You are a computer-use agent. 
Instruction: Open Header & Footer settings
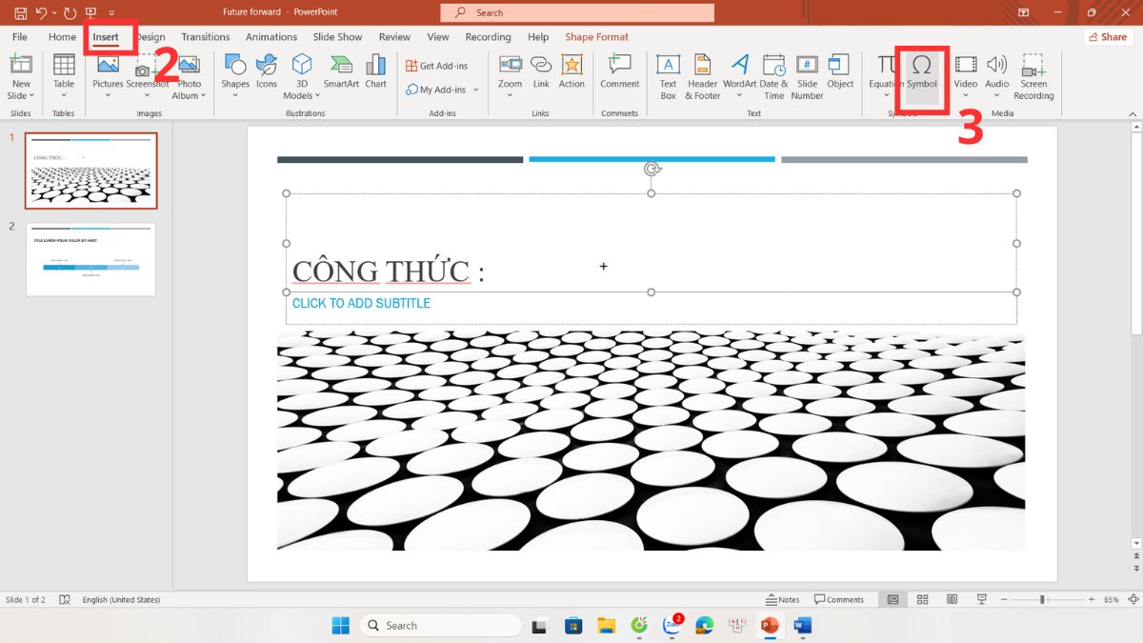coord(703,76)
